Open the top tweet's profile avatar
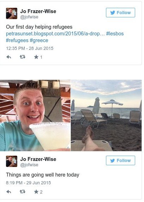144x202 pixels. pos(12,13)
